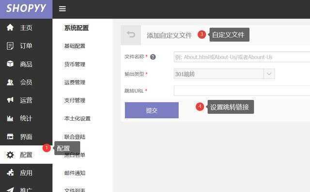Click the bar chart icon beside 统计
This screenshot has height=192, width=310.
click(x=10, y=118)
